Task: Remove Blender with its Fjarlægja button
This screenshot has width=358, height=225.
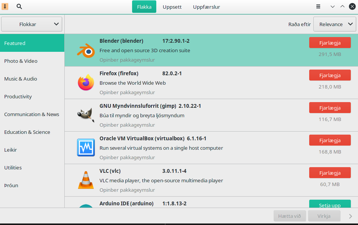Action: click(x=330, y=43)
